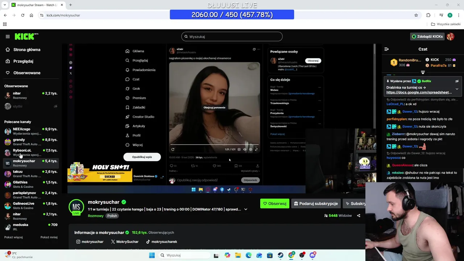This screenshot has width=464, height=261.
Task: Open the meduska channel
Action: coord(31,227)
